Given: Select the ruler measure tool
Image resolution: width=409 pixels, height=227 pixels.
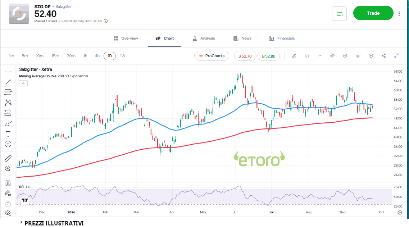Looking at the screenshot, I should coord(8,158).
